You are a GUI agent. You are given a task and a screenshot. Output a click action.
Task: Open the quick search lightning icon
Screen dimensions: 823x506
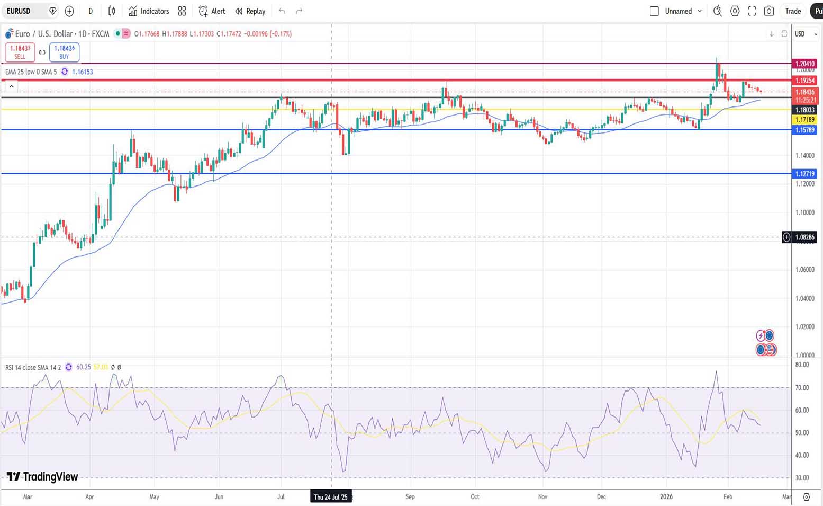[x=717, y=11]
